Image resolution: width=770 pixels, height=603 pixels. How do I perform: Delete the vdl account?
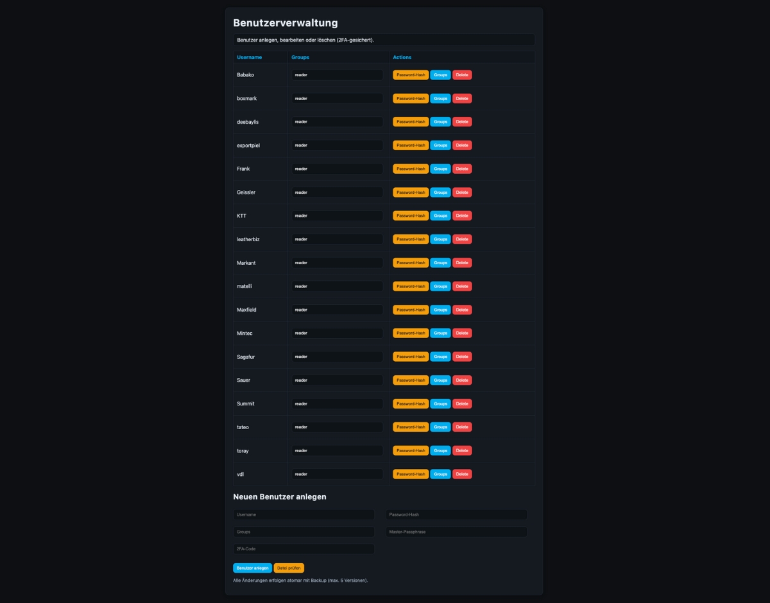(462, 474)
